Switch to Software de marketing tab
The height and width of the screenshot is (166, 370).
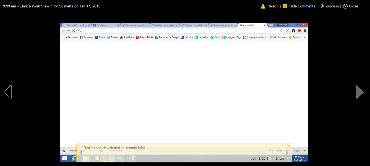click(164, 25)
